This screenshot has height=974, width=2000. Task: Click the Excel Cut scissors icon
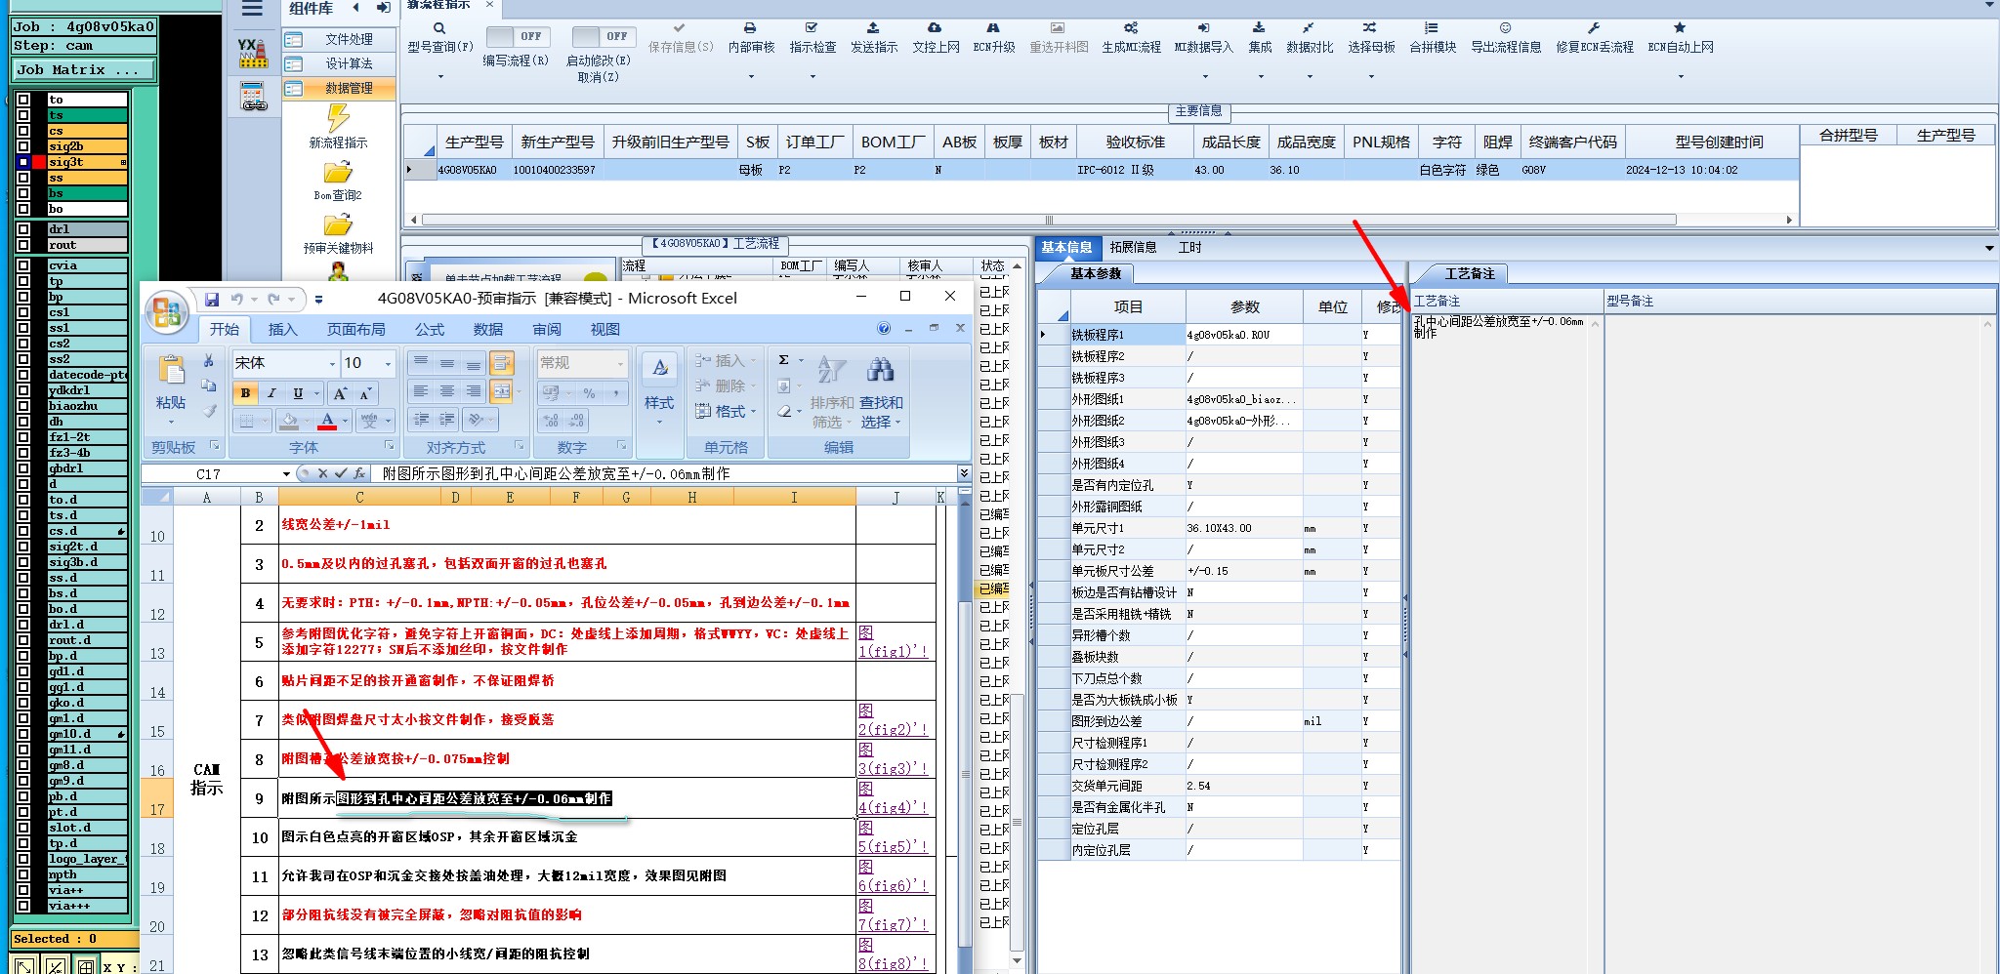(208, 361)
